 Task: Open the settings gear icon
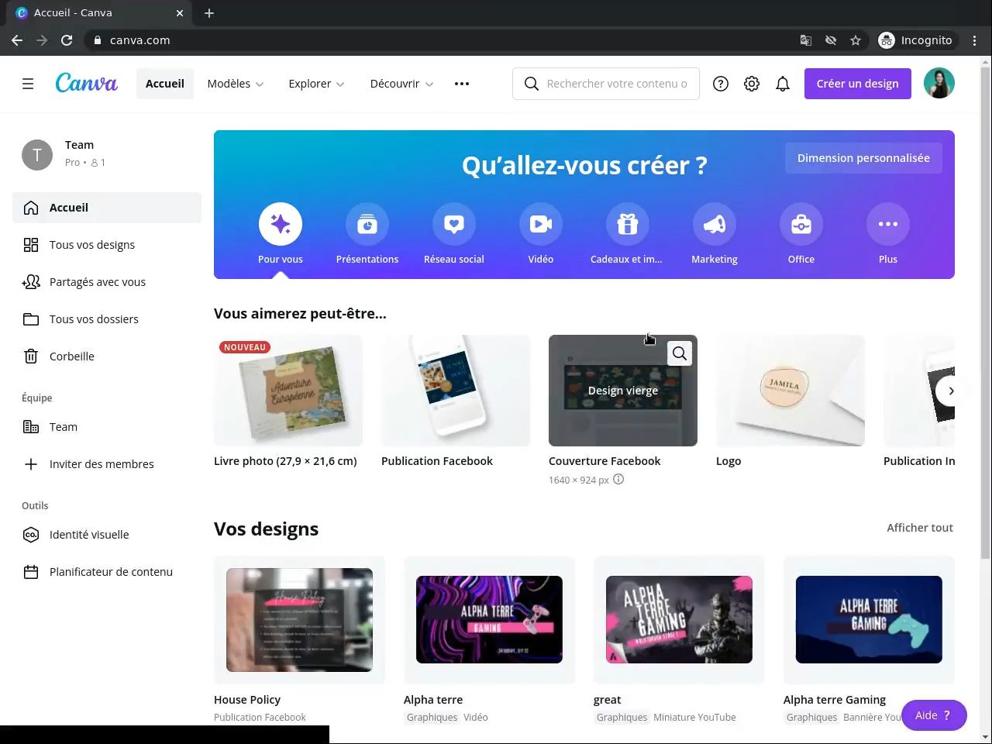point(752,84)
